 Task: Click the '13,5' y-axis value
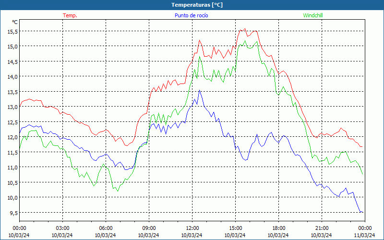coord(12,92)
